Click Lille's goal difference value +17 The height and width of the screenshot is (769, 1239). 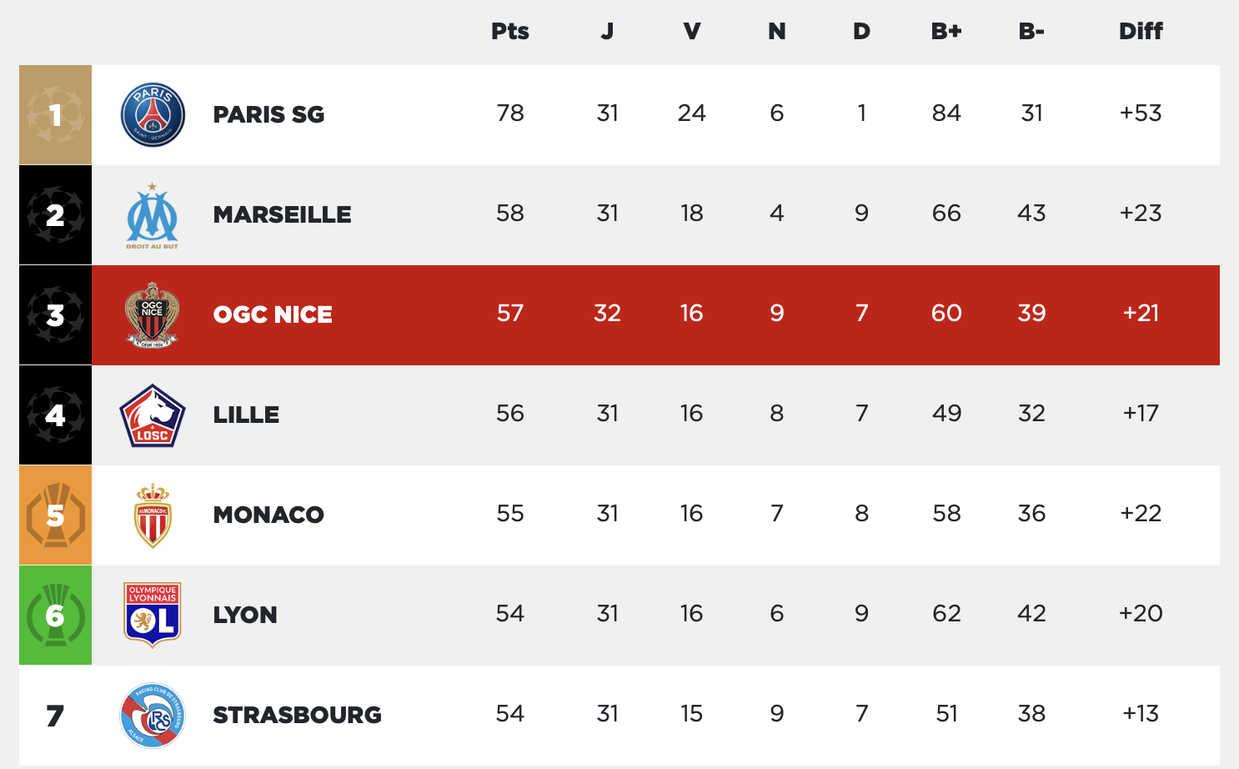[x=1141, y=413]
